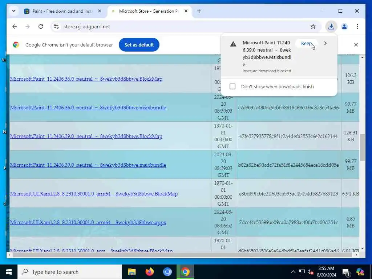Screen dimensions: 372x279
Task: Expand more options for blocked download
Action: coord(325,44)
